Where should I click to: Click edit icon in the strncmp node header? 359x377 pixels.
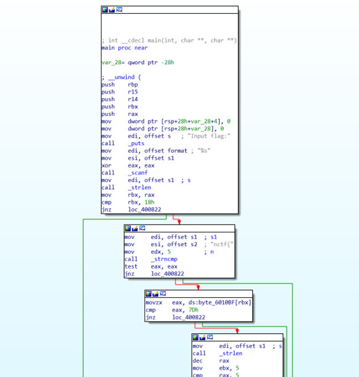(135, 228)
